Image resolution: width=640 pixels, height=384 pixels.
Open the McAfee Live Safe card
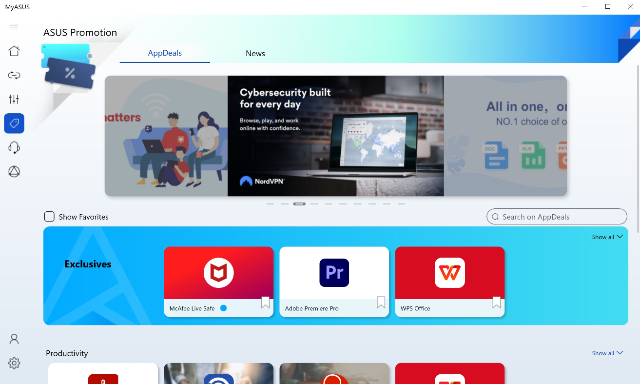point(218,282)
